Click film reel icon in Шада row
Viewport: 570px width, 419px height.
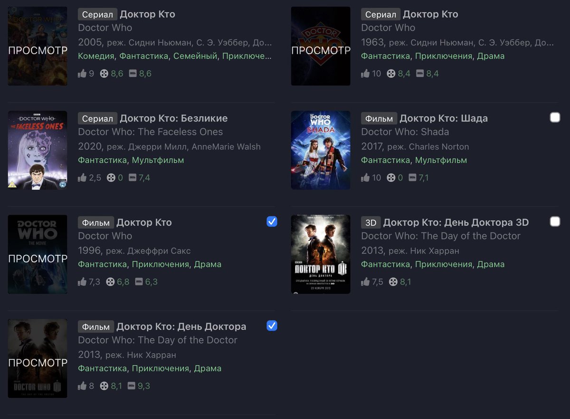pos(391,177)
